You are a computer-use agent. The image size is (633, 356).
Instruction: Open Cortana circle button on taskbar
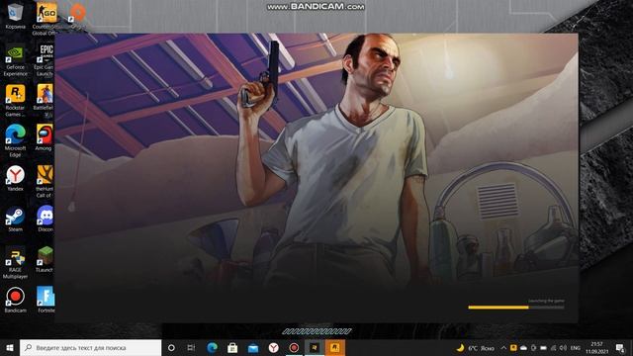pos(171,347)
